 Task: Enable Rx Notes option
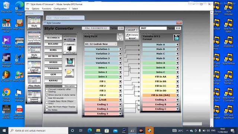(47, 110)
